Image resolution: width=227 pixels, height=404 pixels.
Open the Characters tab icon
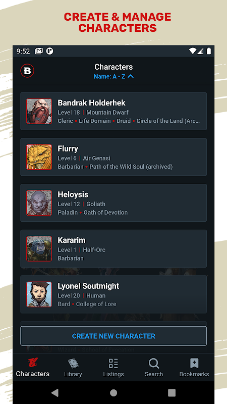33,363
